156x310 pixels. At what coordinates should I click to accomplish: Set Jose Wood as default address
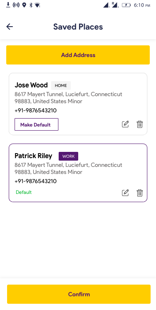coord(36,124)
